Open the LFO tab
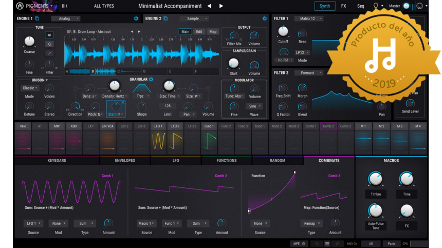This screenshot has height=248, width=442. [x=176, y=160]
